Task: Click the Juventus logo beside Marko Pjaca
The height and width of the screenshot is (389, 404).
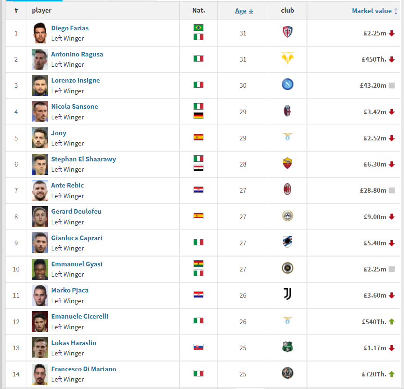Action: point(287,294)
